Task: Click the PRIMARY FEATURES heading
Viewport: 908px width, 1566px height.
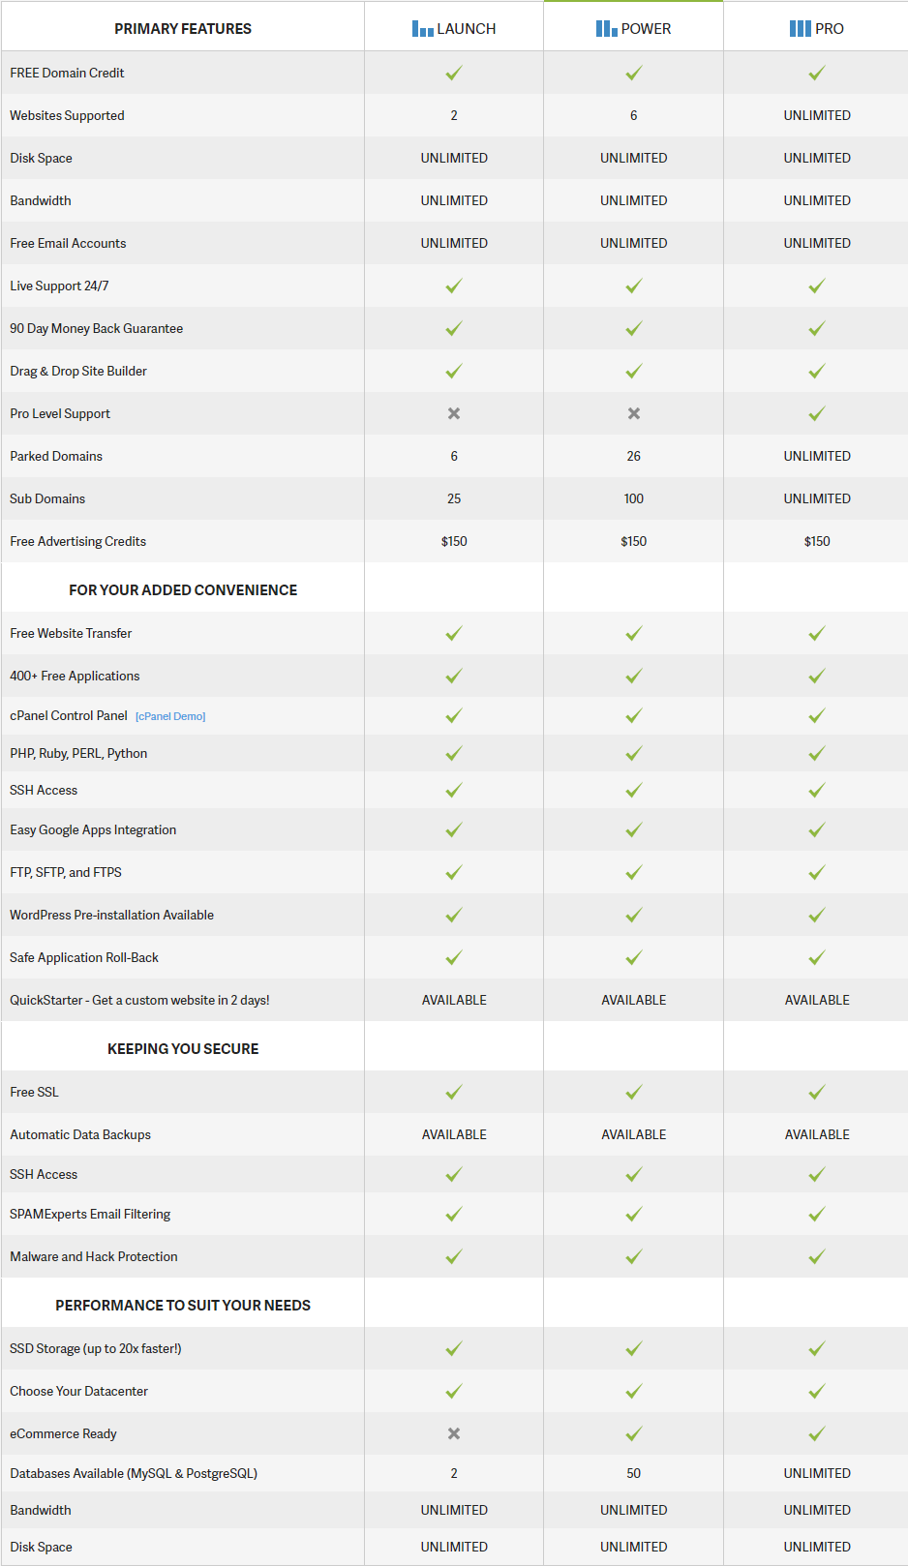Action: click(x=183, y=29)
